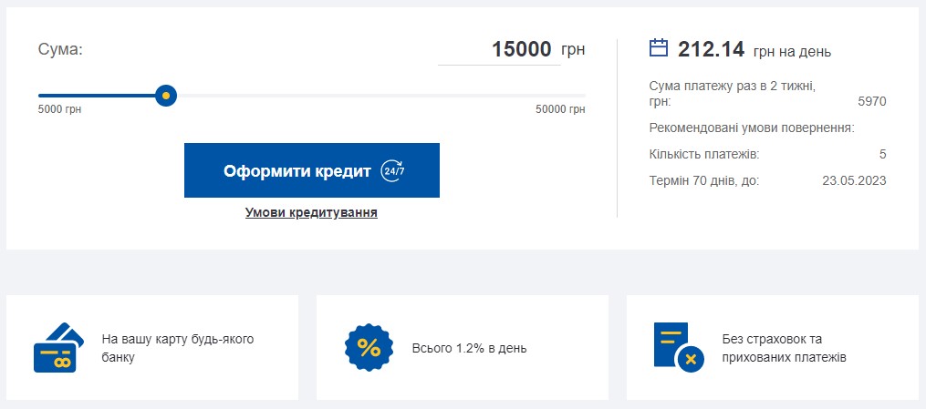The height and width of the screenshot is (409, 926).
Task: Click the На вашу карту будь-якого банку text
Action: pos(178,348)
